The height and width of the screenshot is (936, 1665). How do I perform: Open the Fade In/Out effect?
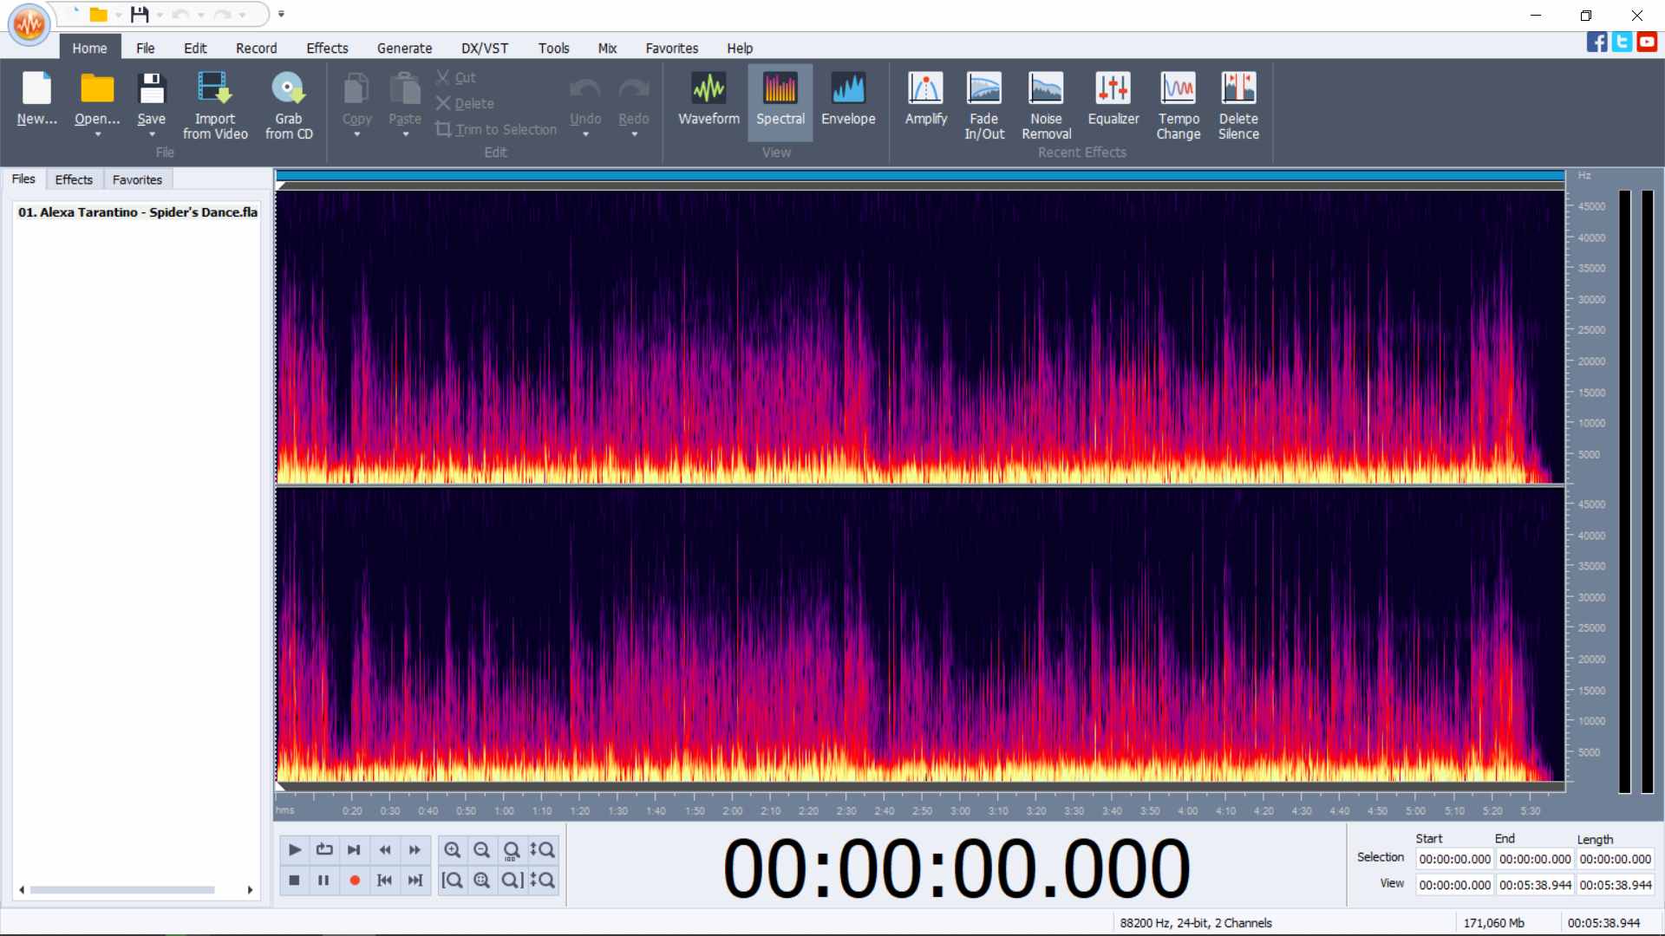pos(984,105)
